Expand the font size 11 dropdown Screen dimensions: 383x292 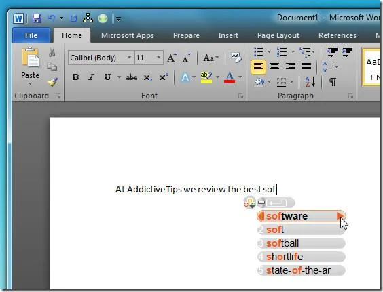click(158, 58)
